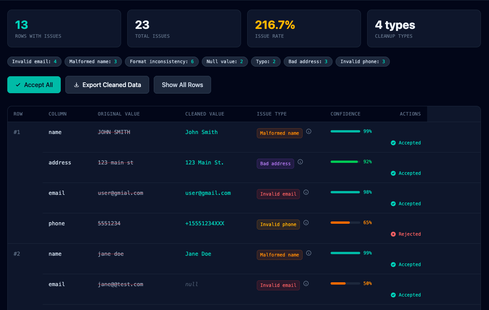Image resolution: width=489 pixels, height=310 pixels.
Task: Click Show All Rows button
Action: coord(182,85)
